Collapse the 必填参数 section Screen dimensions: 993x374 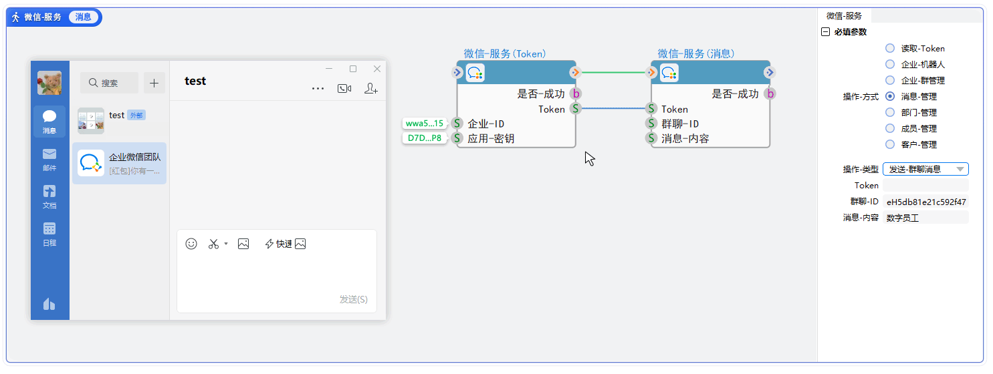[825, 32]
